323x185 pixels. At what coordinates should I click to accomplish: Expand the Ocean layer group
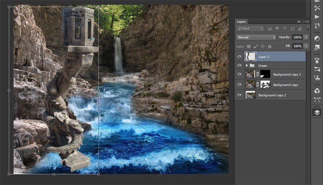(247, 65)
